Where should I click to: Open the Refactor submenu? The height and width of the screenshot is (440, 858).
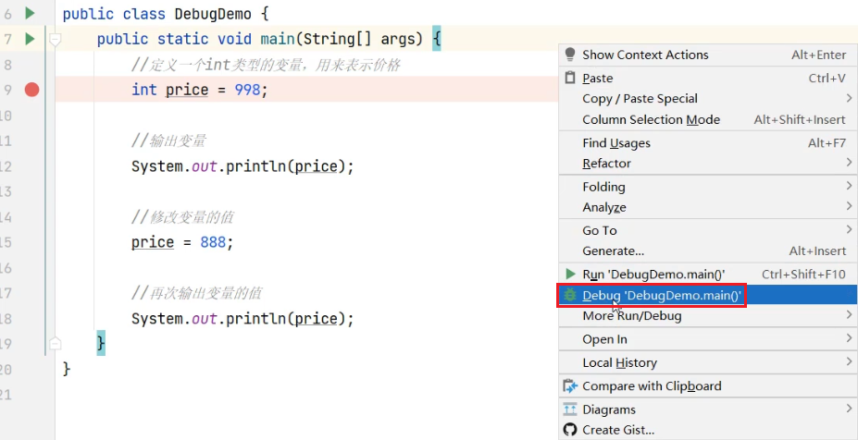[x=707, y=164]
